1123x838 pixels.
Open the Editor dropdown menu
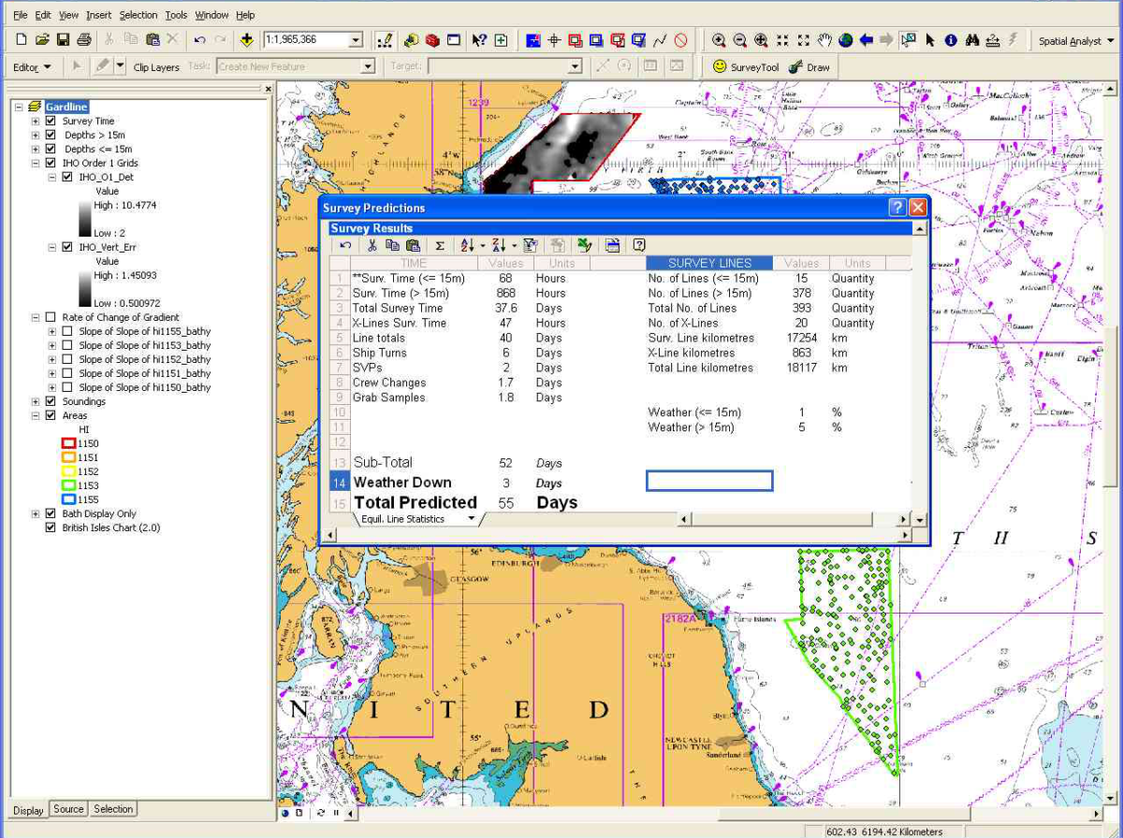point(33,66)
